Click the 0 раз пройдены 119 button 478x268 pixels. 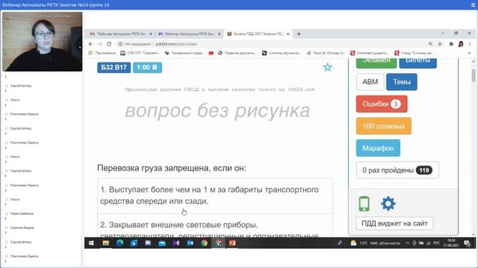tap(397, 170)
